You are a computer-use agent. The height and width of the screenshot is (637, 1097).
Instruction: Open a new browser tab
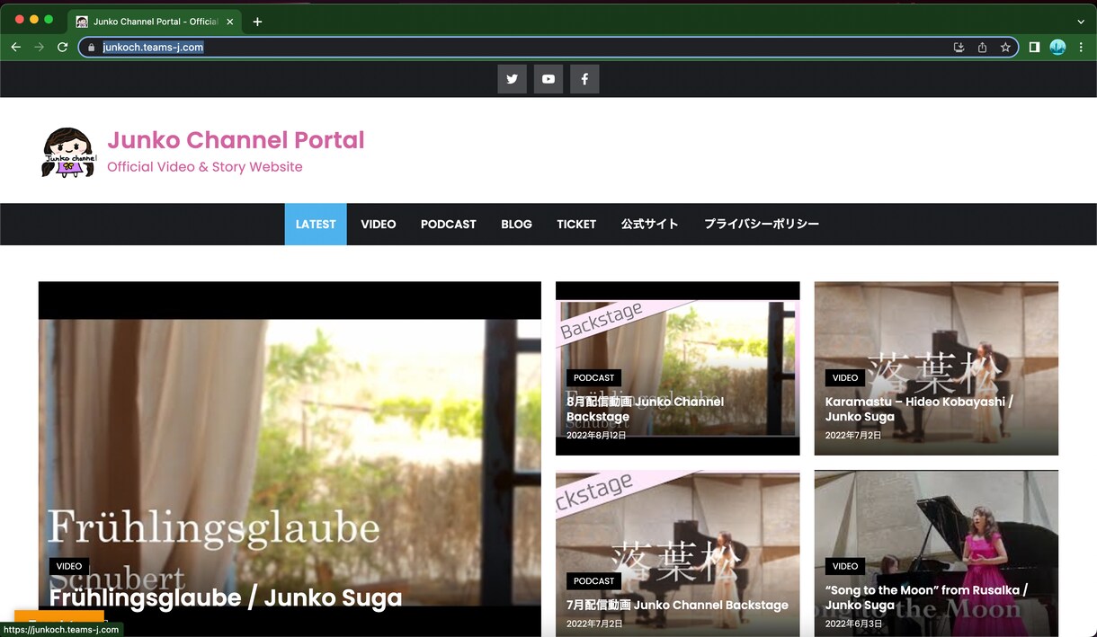[257, 22]
